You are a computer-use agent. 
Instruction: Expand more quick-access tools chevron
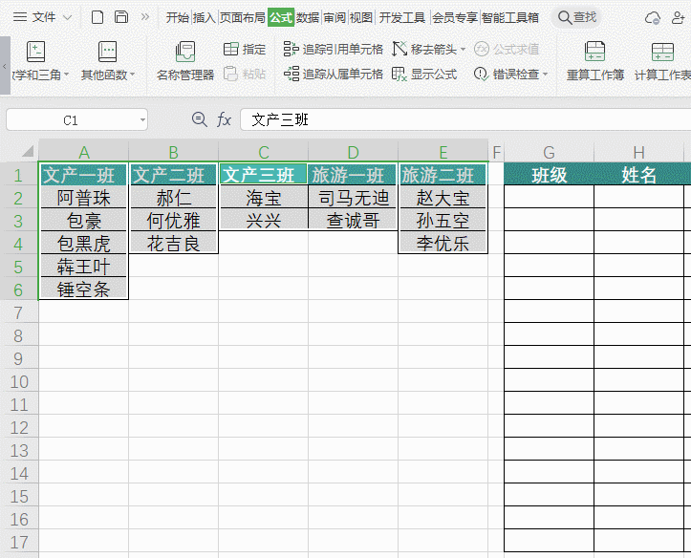pyautogui.click(x=145, y=17)
